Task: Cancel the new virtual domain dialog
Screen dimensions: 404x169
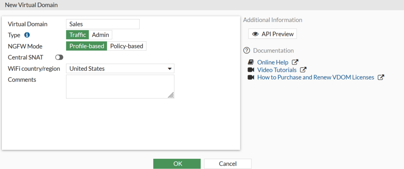Action: pos(228,164)
